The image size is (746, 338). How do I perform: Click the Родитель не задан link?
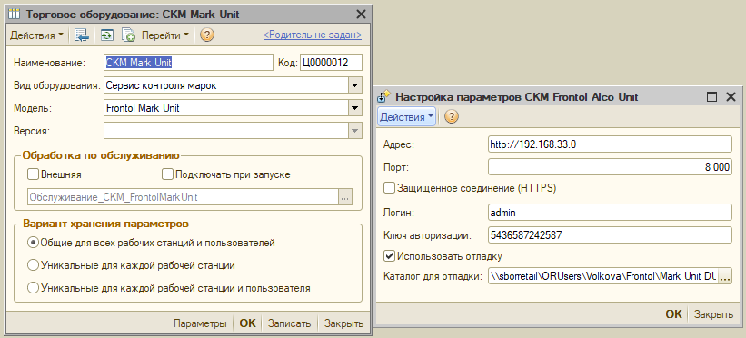tap(313, 35)
